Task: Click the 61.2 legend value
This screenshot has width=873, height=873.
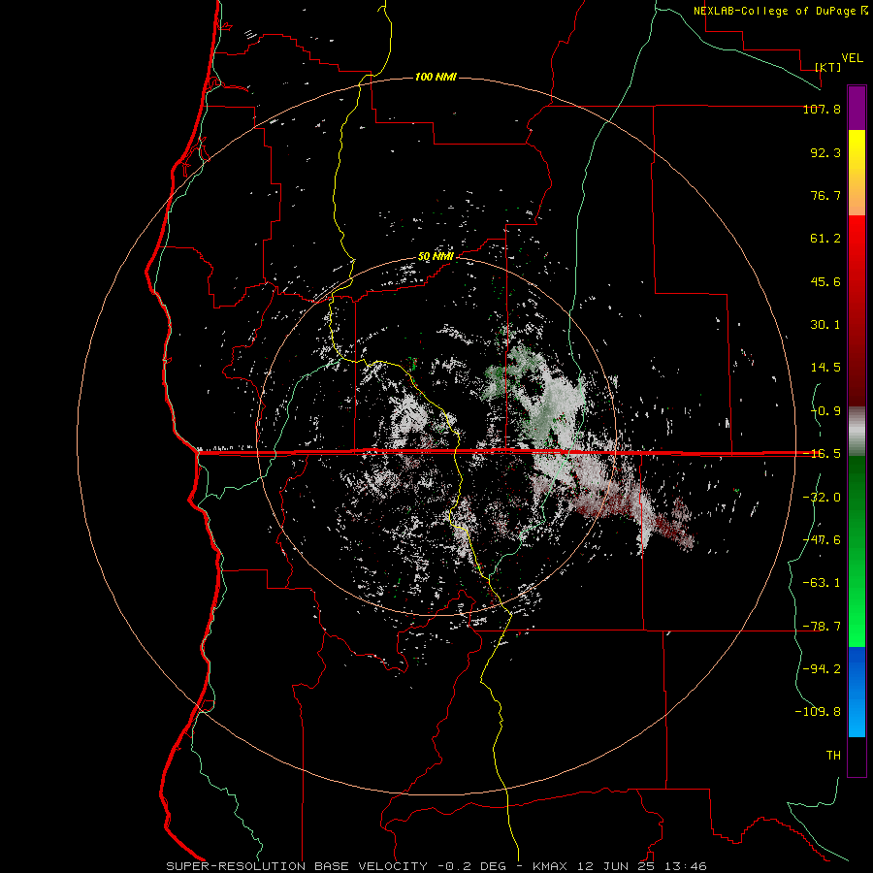Action: coord(825,239)
